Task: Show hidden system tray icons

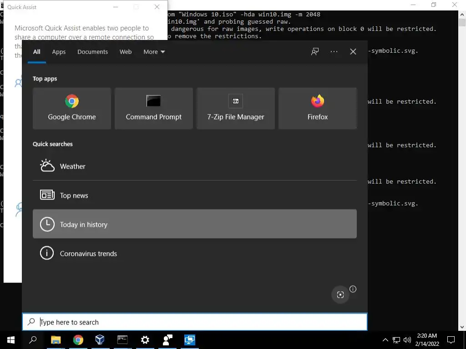Action: [x=385, y=340]
